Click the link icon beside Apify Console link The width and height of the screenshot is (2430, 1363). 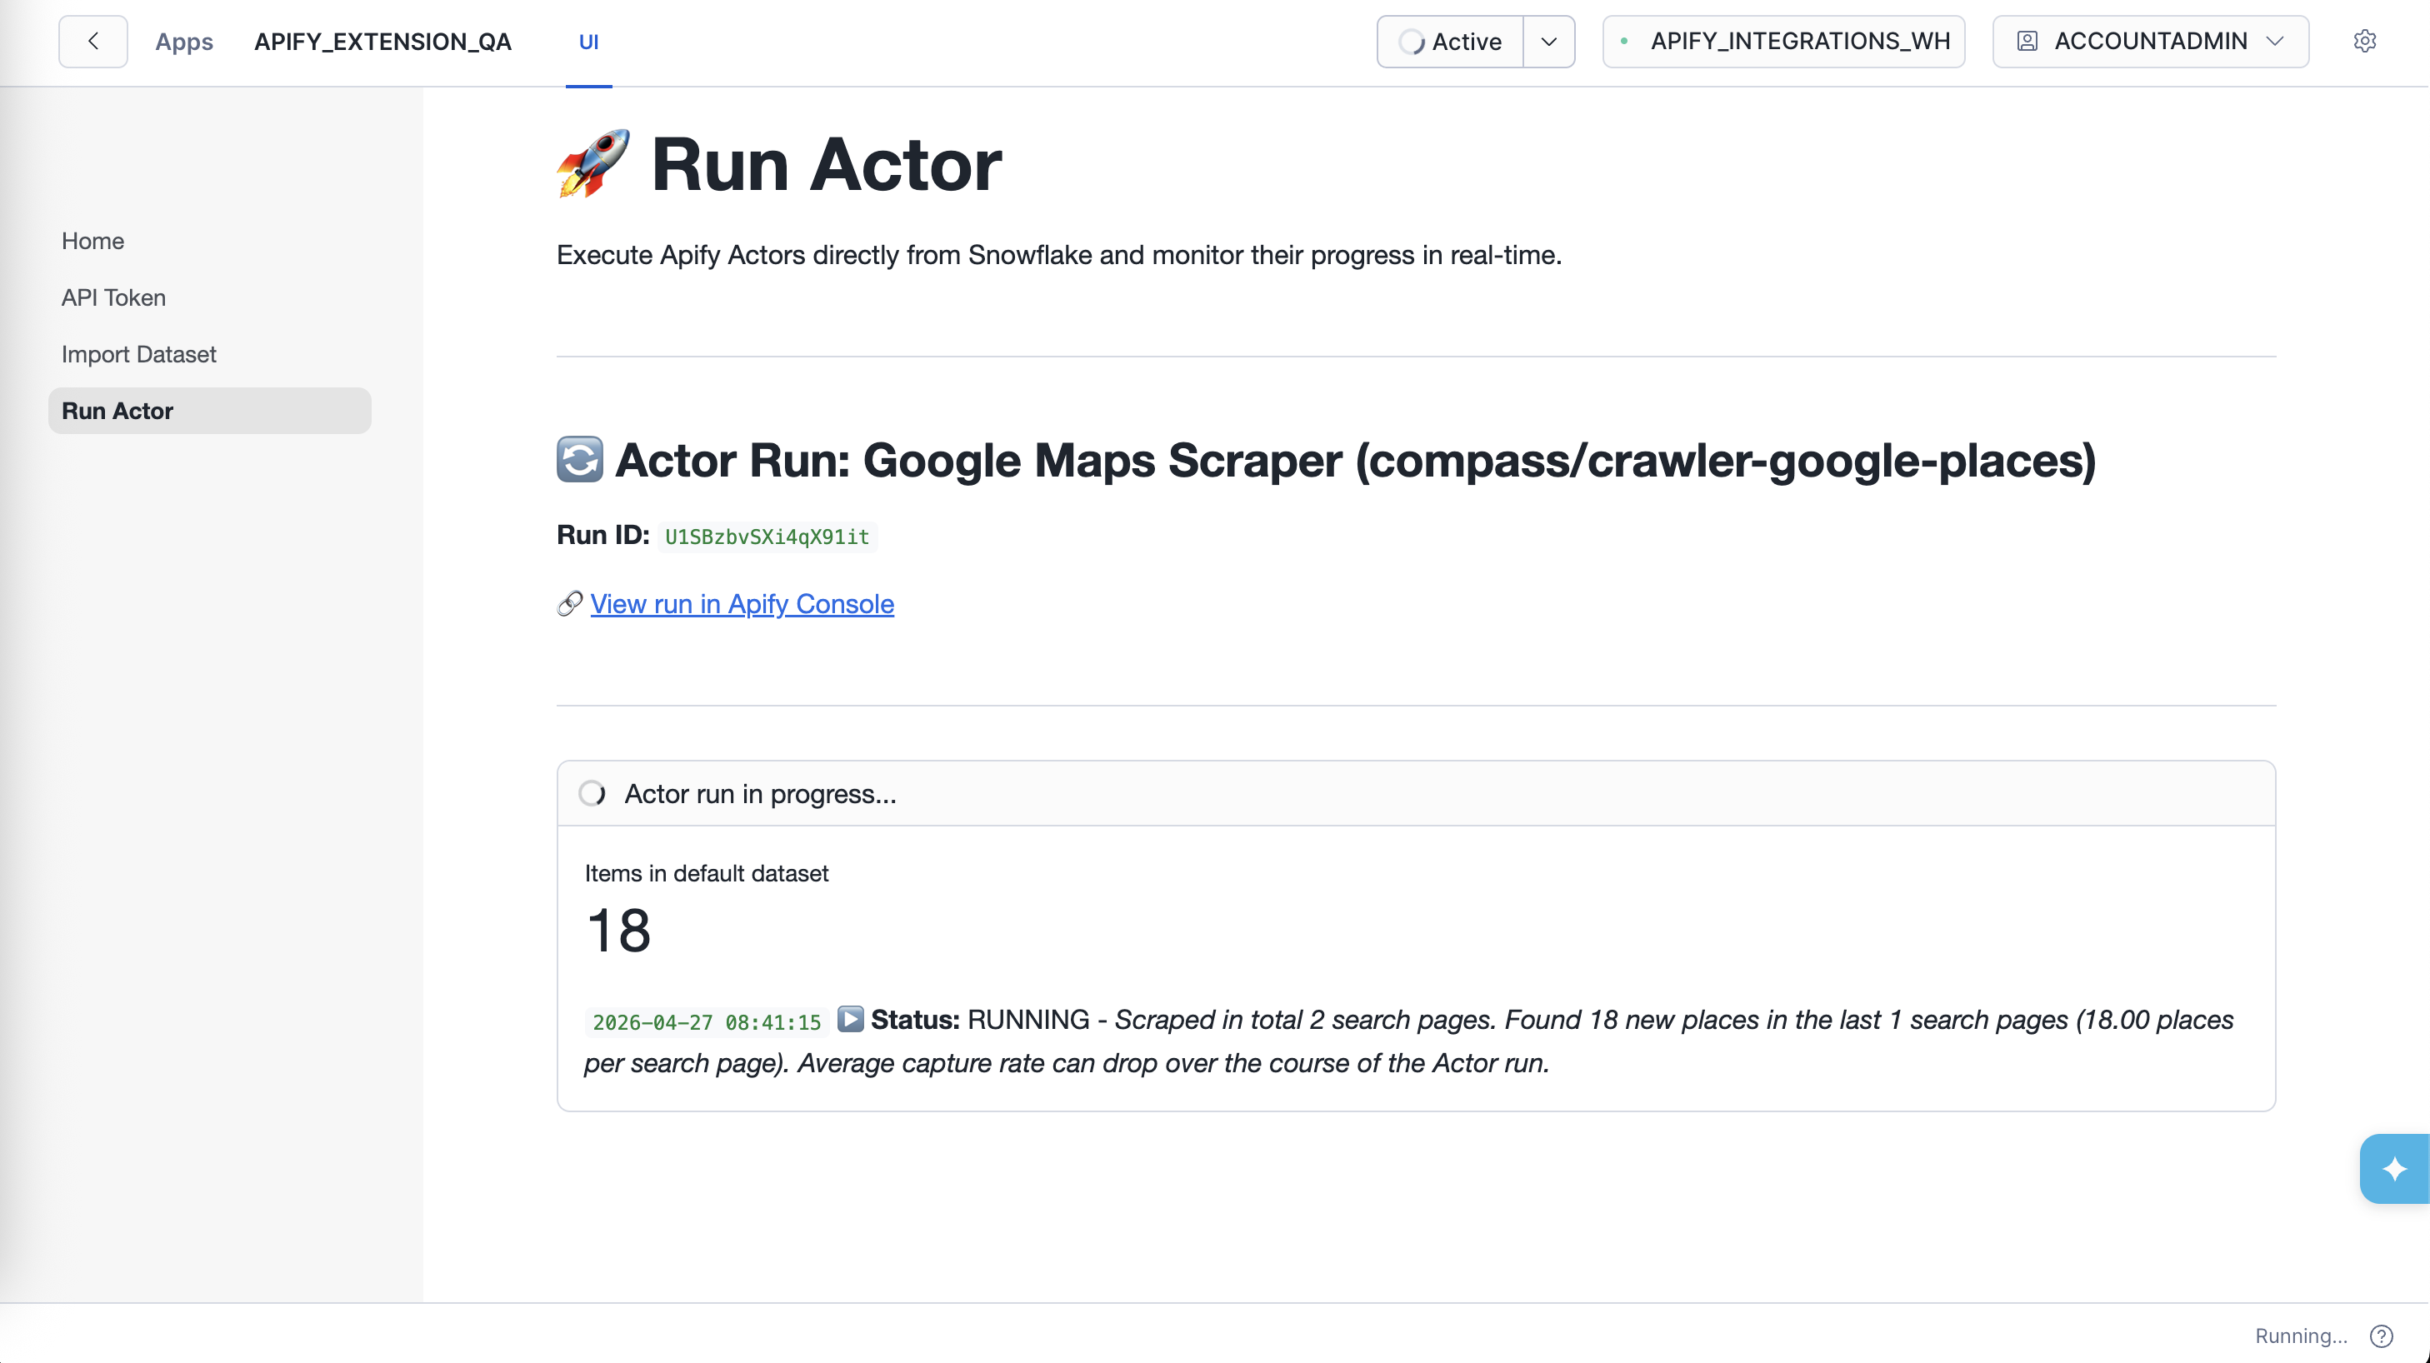[569, 604]
